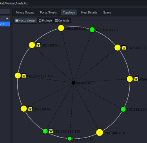
Task: Toggle the Fisheye view button
Action: coord(45,21)
